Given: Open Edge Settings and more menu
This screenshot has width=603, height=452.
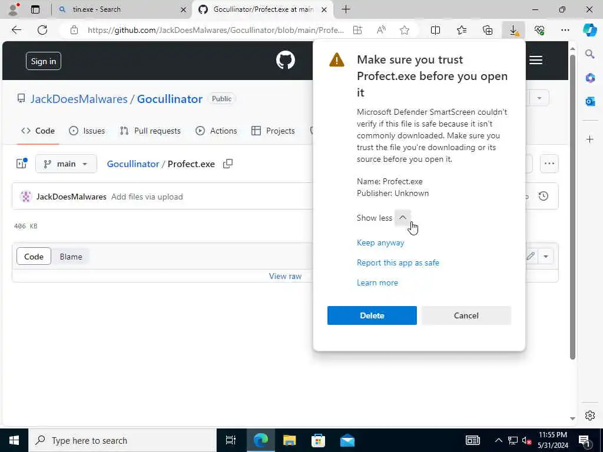Looking at the screenshot, I should tap(565, 30).
